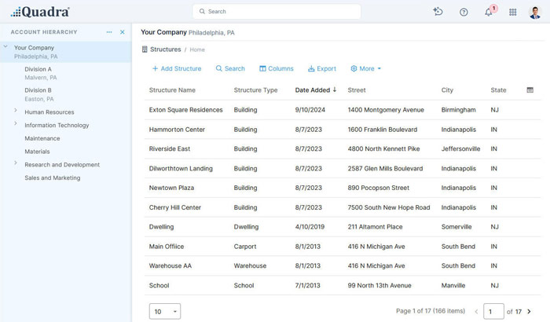550x322 pixels.
Task: Click the user profile avatar
Action: click(x=535, y=12)
